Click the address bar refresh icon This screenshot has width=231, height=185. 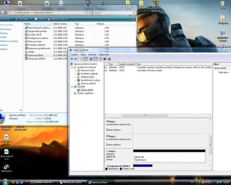point(89,13)
